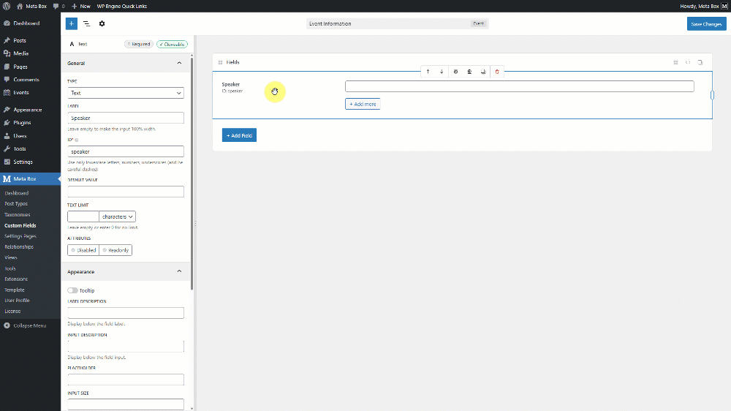Go to Settings Pages submenu item
731x411 pixels.
coord(19,236)
